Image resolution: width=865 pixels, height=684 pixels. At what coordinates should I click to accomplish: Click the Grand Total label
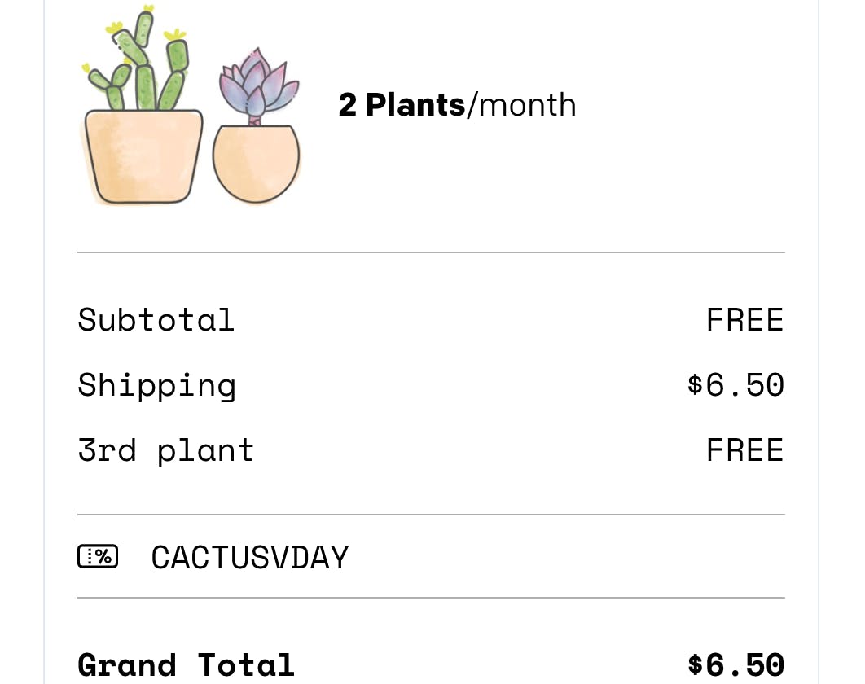click(186, 665)
